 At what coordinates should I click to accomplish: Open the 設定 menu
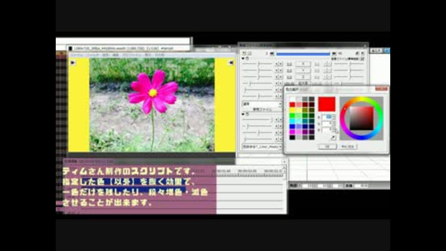(x=105, y=55)
